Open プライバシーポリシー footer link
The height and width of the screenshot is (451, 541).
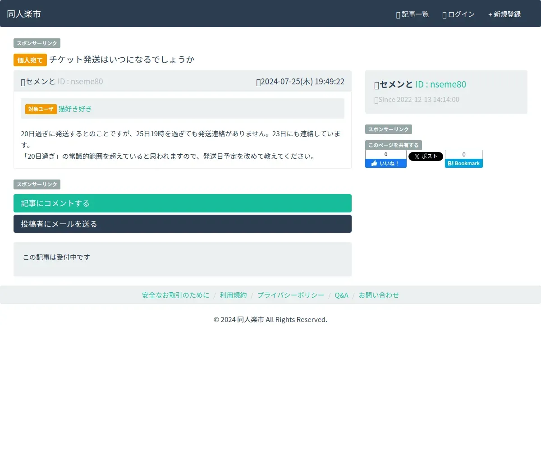pyautogui.click(x=291, y=295)
